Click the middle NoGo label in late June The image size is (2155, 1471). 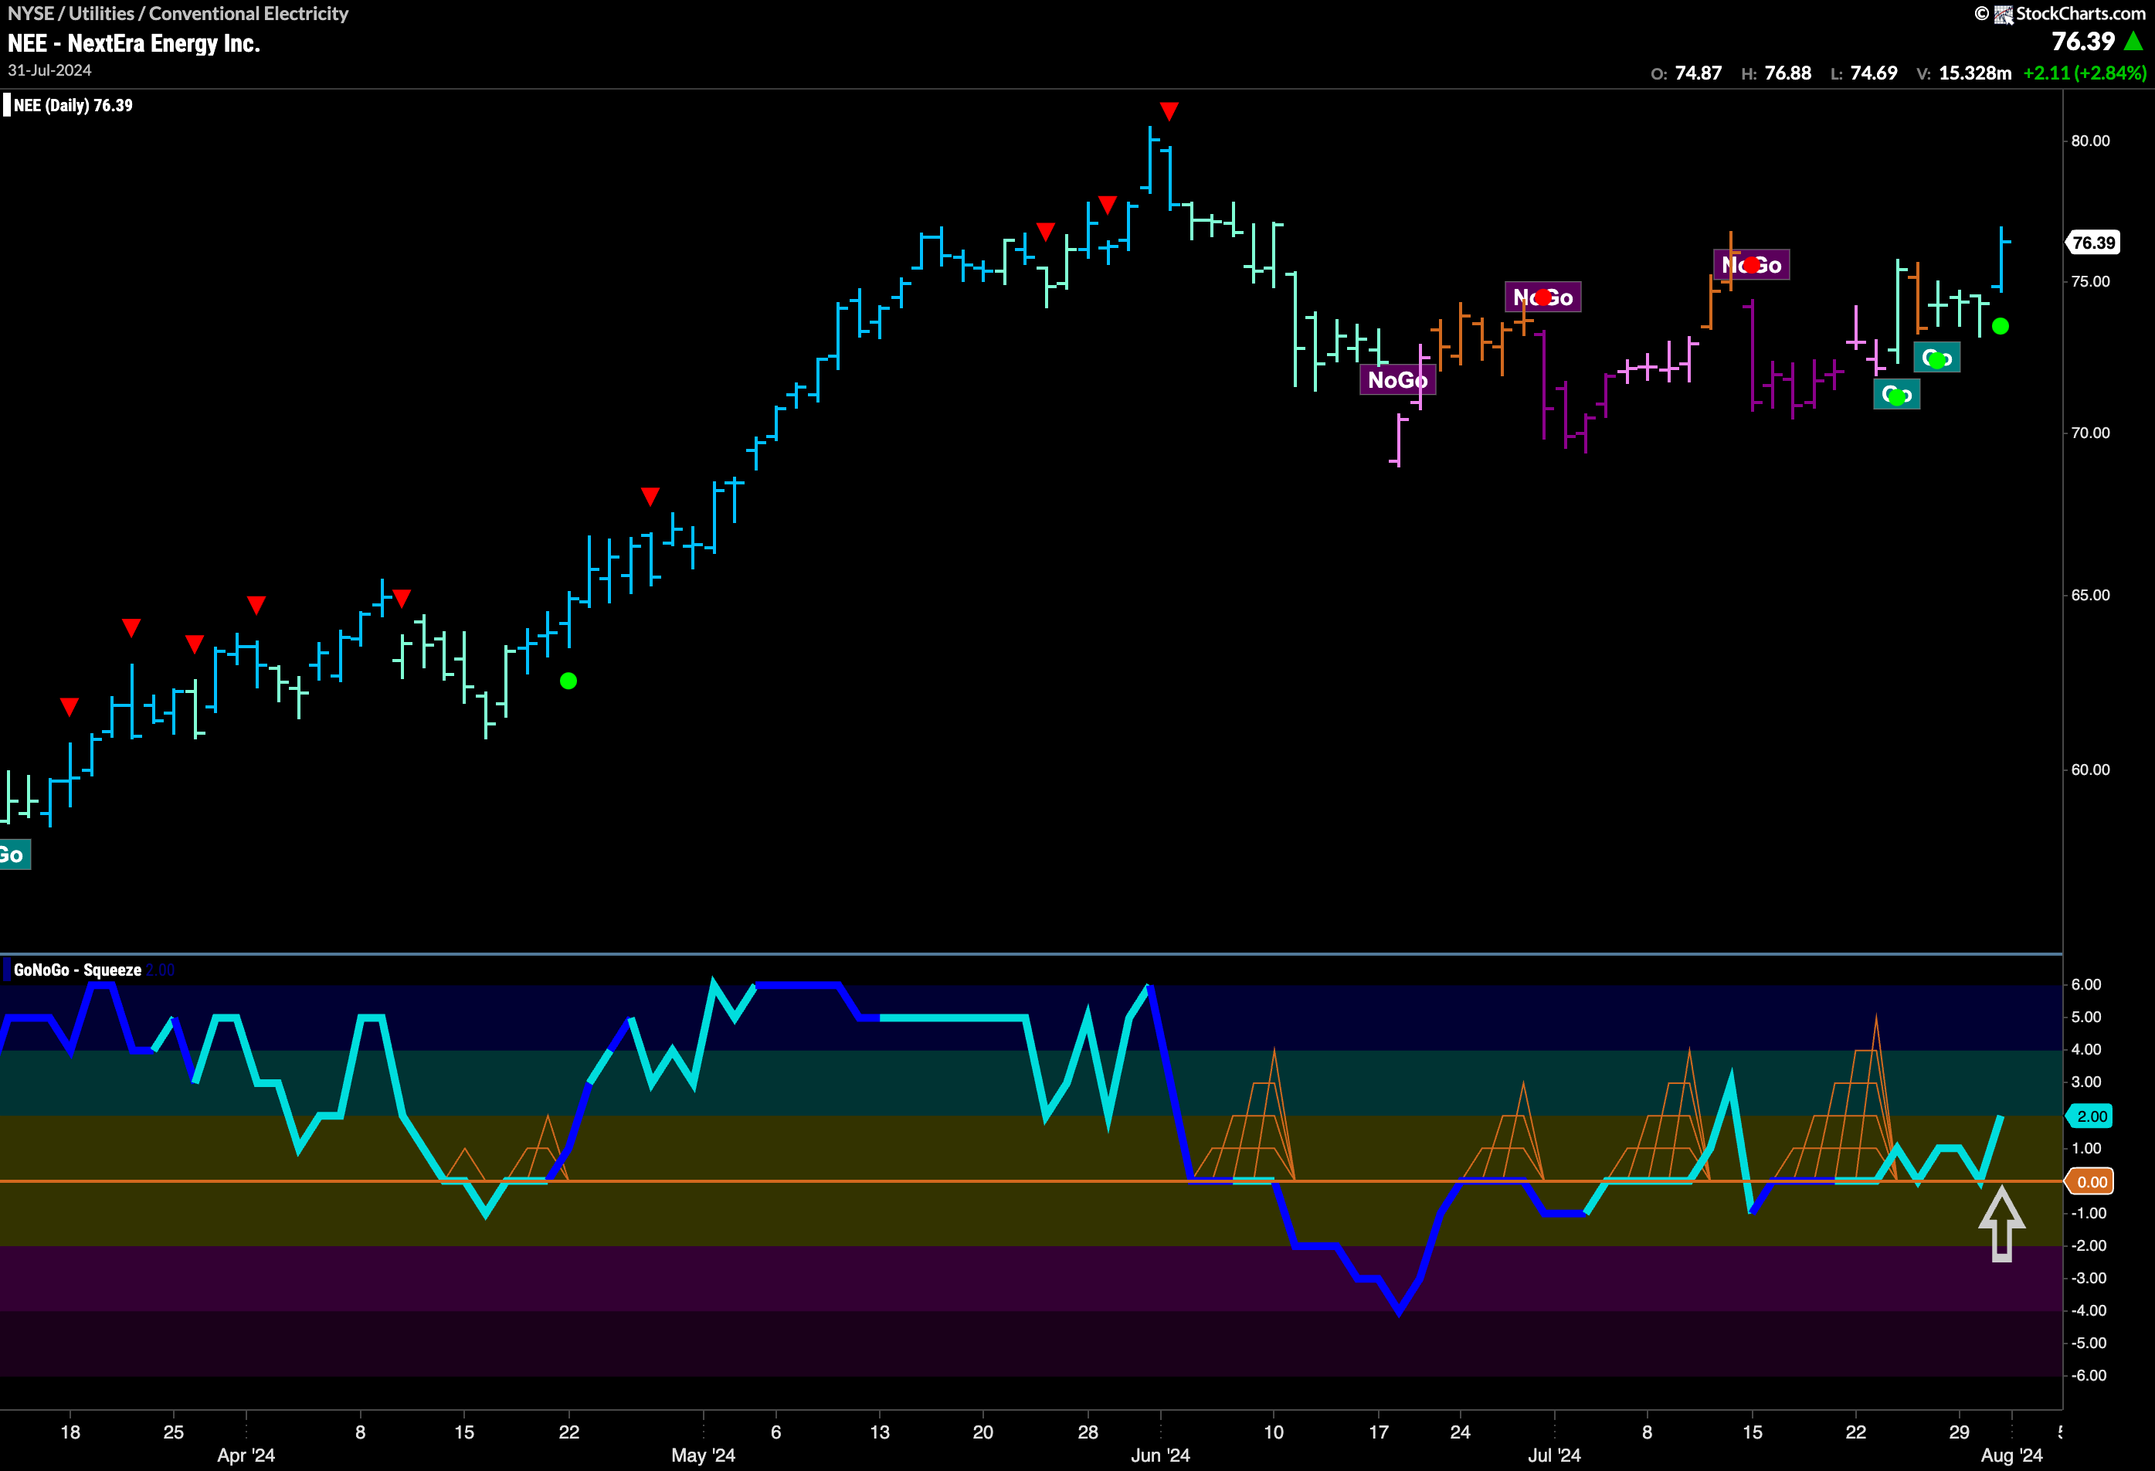(1543, 297)
